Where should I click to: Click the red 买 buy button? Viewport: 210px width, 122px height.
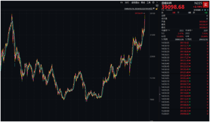[x=206, y=5]
